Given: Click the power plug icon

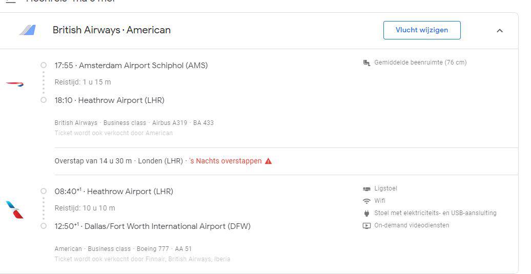Looking at the screenshot, I should coord(366,213).
